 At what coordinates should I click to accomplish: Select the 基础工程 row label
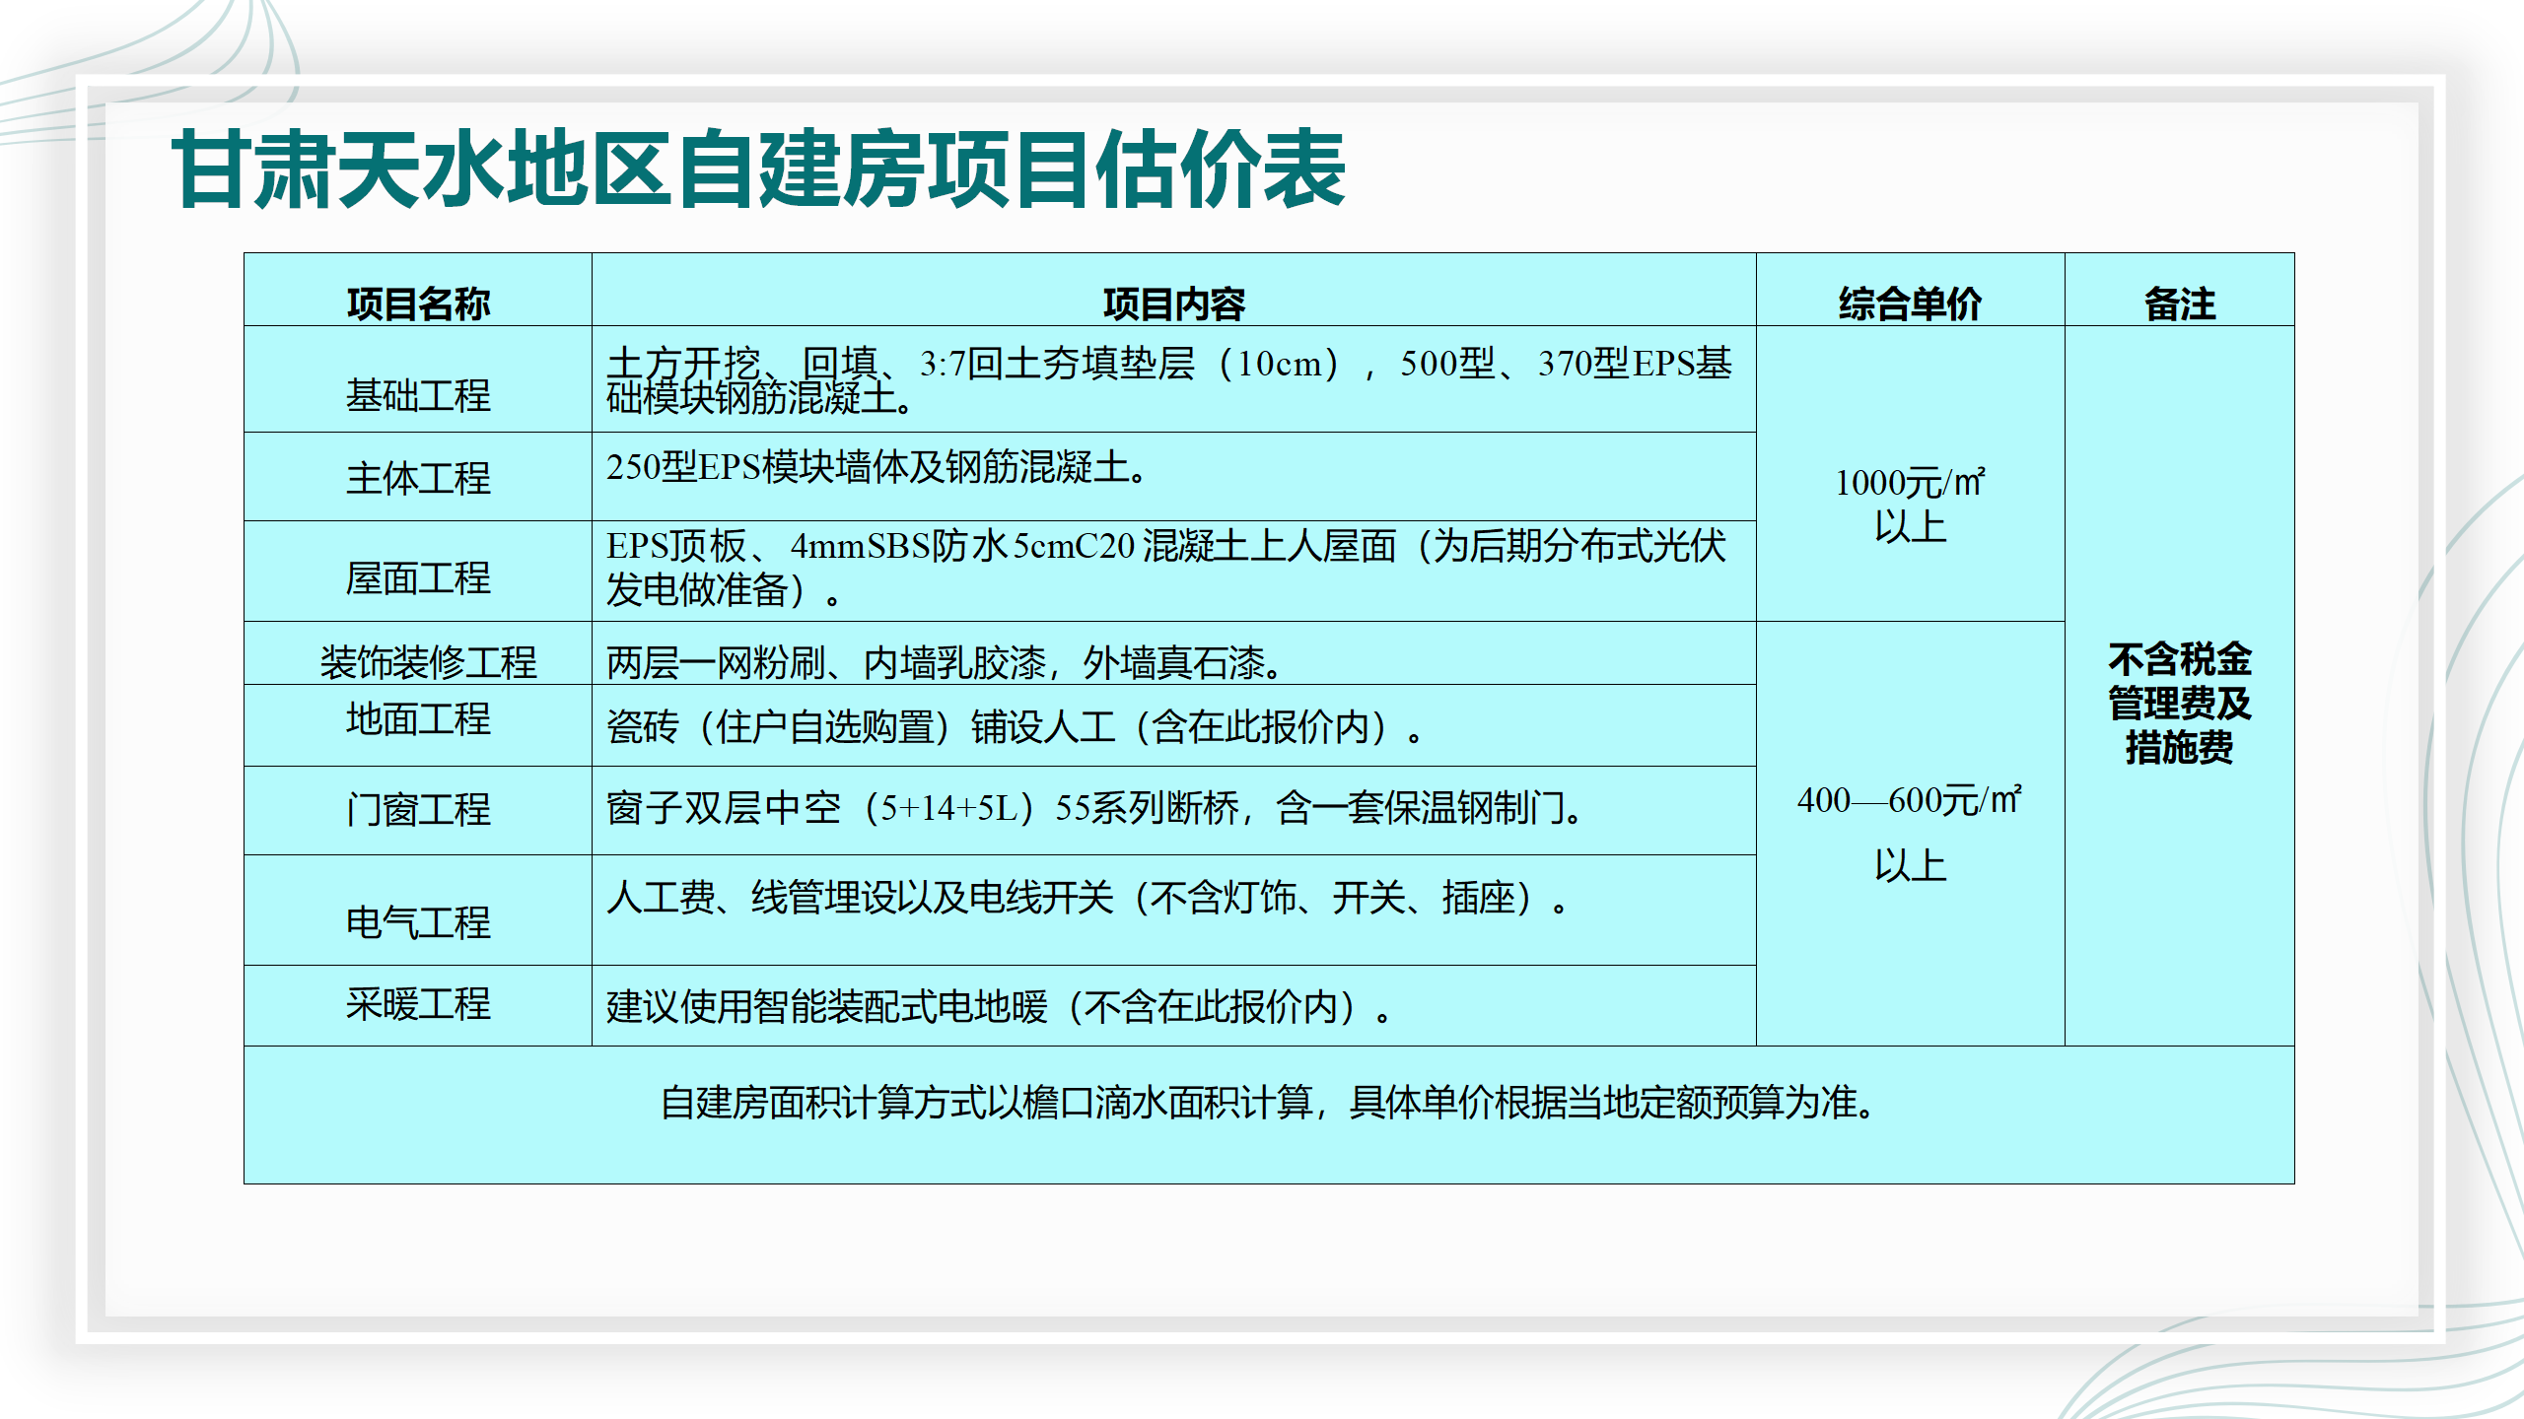pyautogui.click(x=418, y=395)
